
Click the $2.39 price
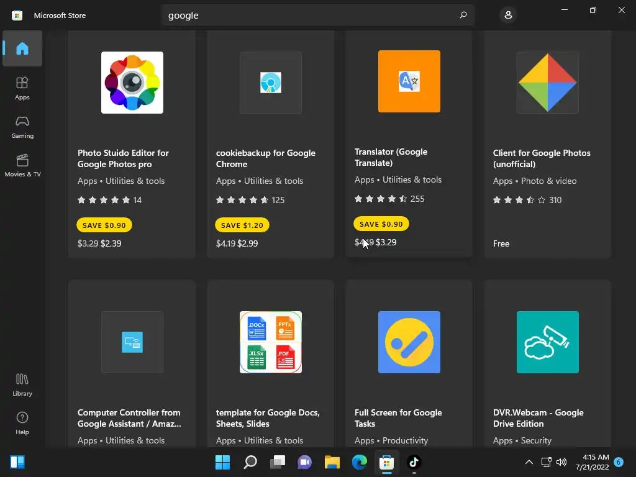pos(111,243)
